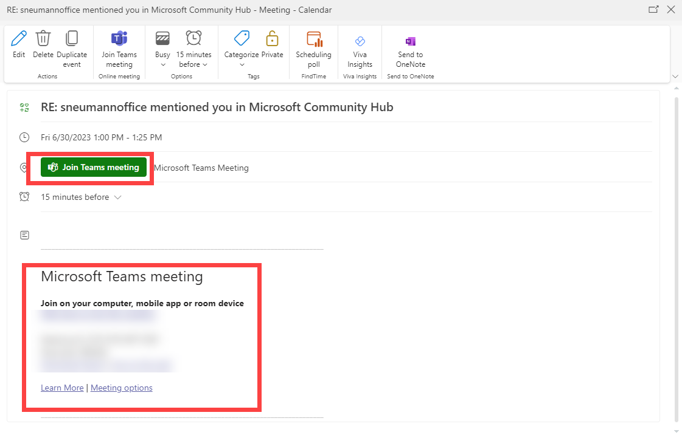Open the Busy status dropdown
The width and height of the screenshot is (682, 435).
[162, 49]
